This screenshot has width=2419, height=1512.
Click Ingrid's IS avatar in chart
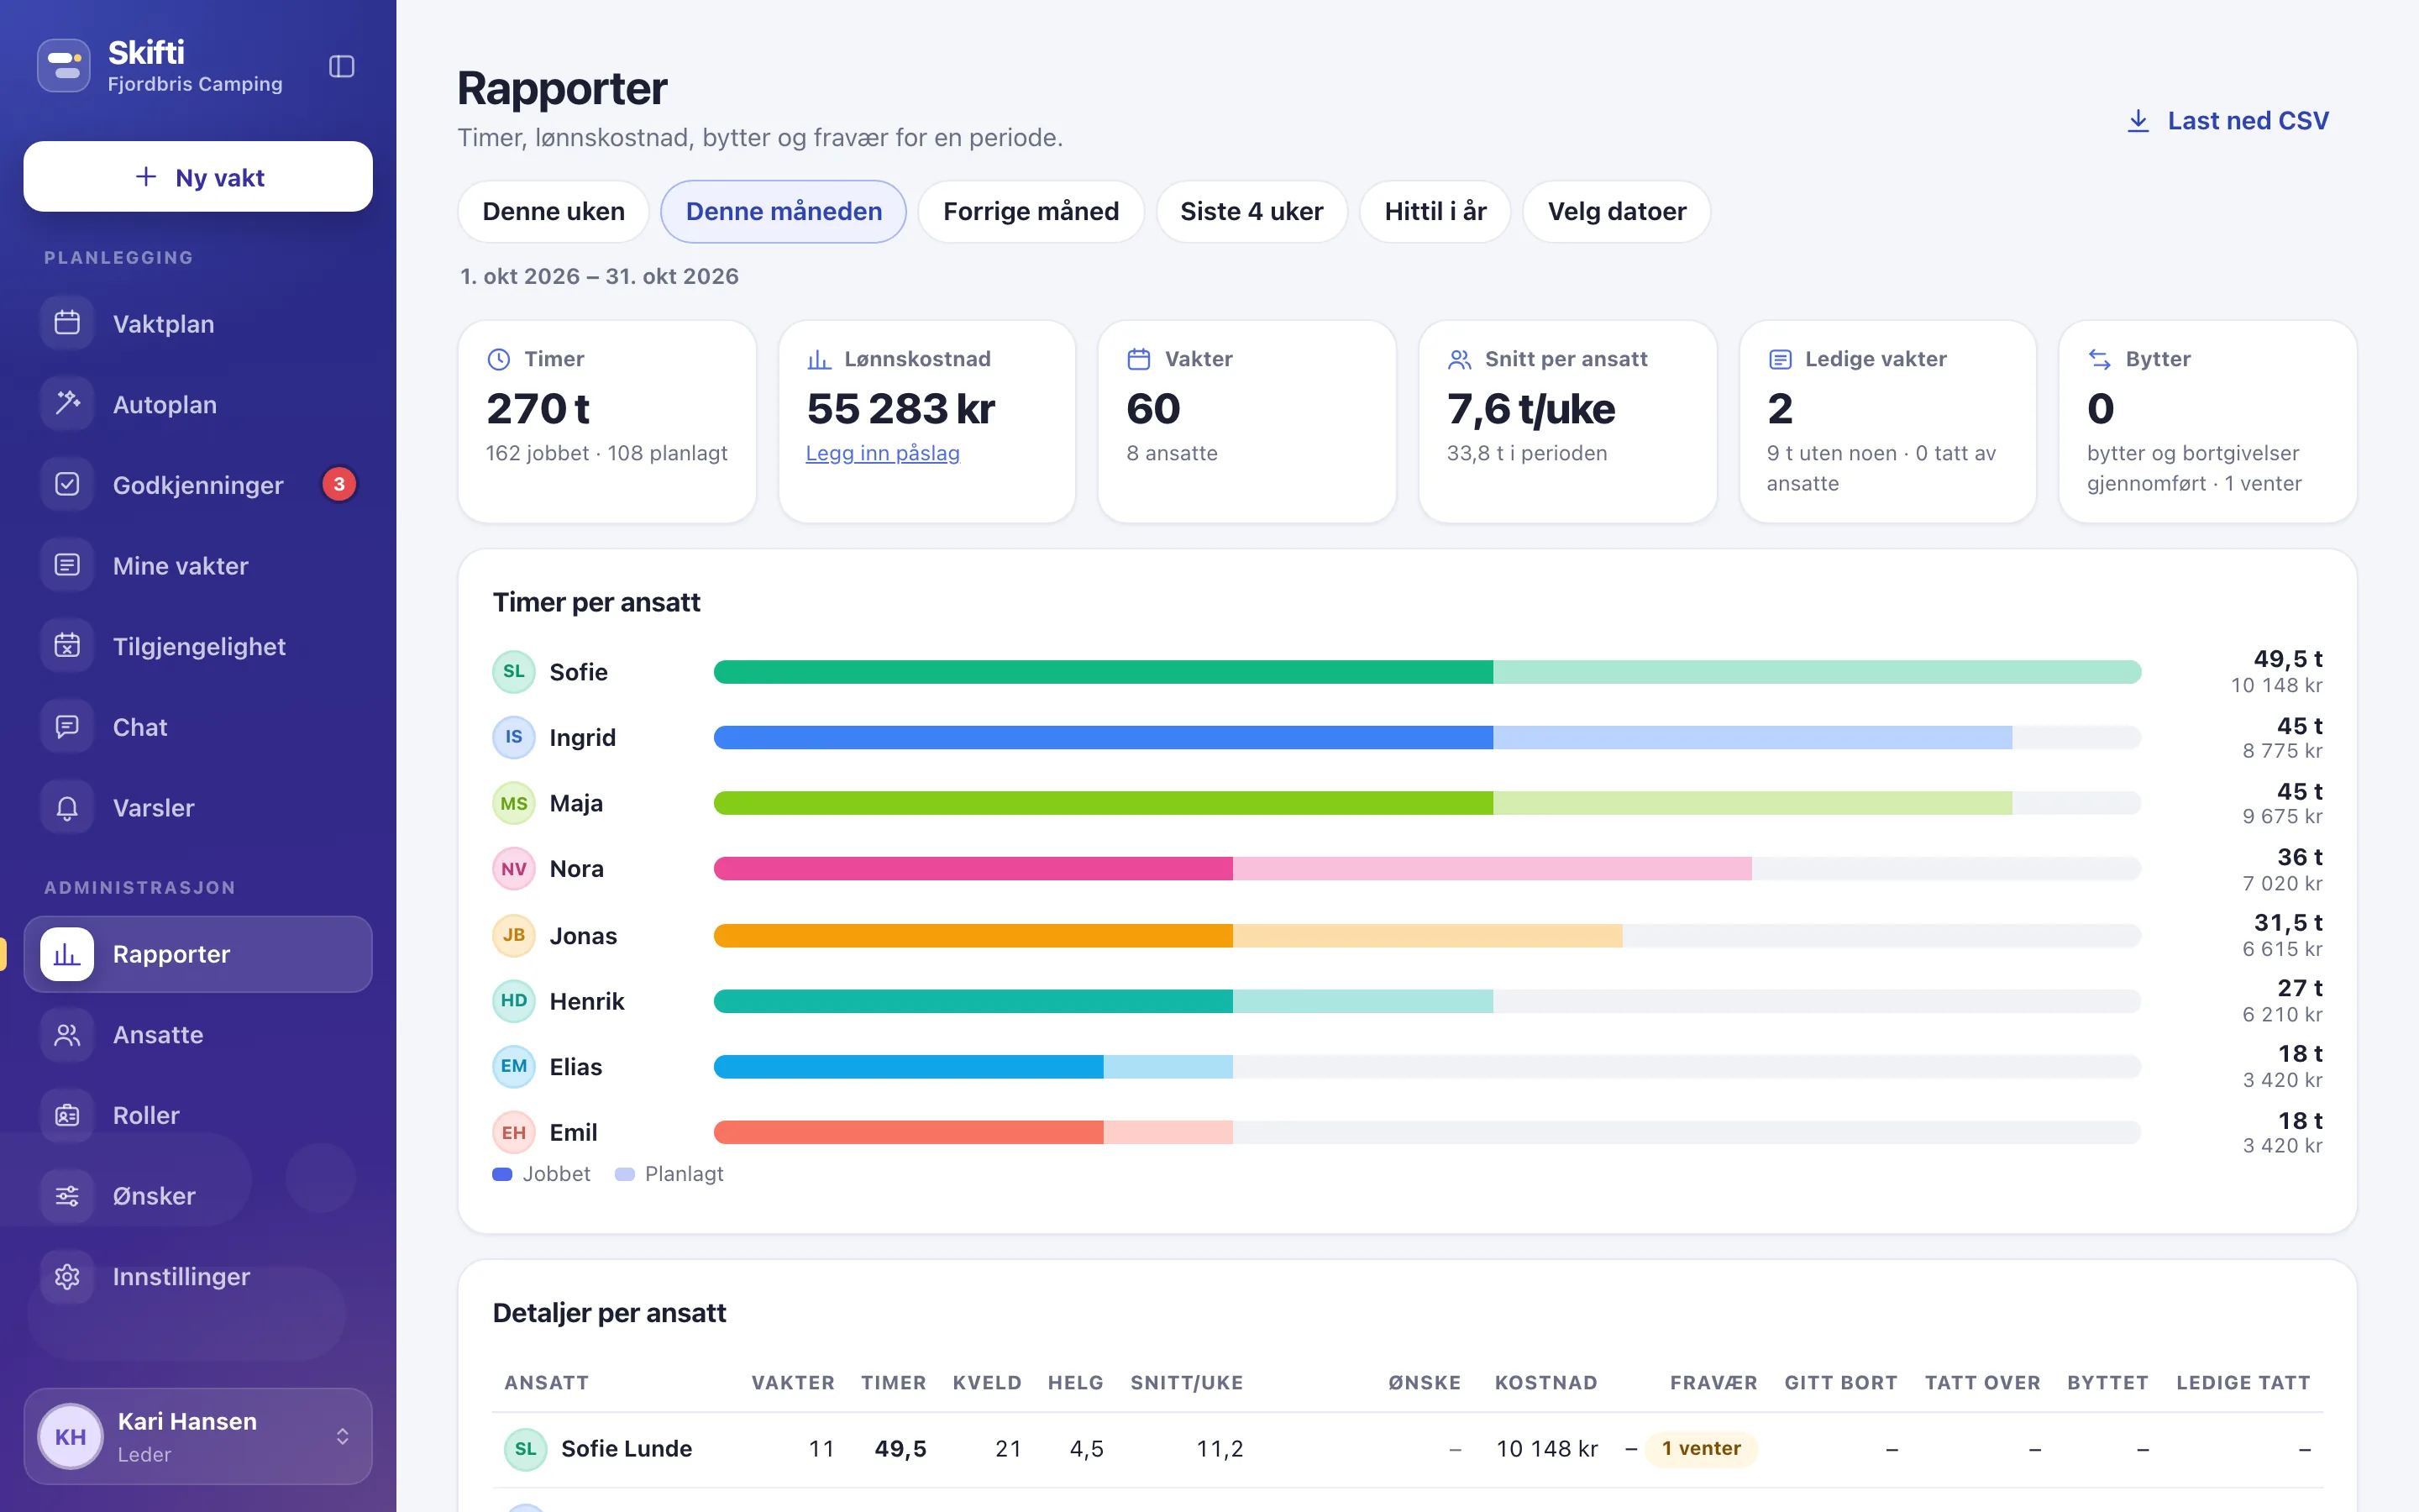click(x=514, y=737)
